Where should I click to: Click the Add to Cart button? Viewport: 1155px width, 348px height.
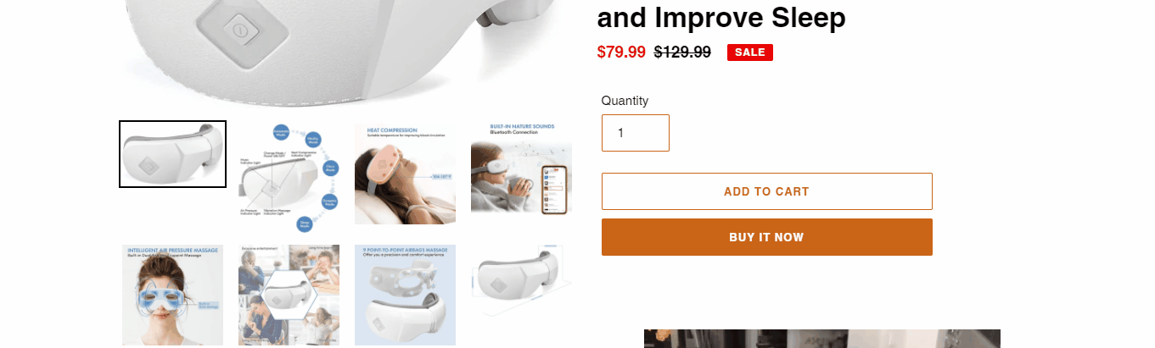pos(767,191)
